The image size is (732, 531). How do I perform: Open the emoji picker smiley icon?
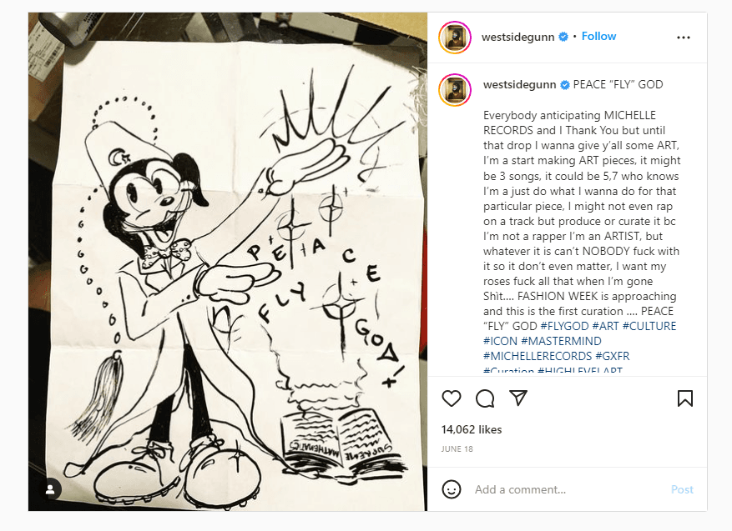(452, 489)
